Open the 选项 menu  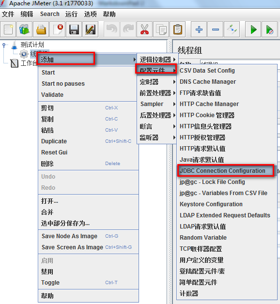pos(90,14)
